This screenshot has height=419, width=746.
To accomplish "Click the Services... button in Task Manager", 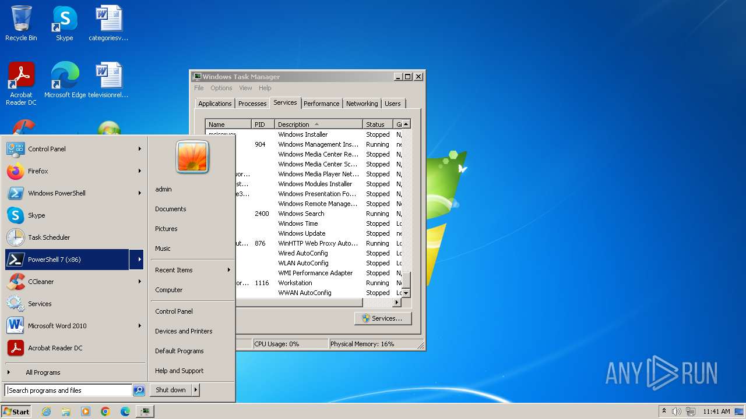I will tap(382, 318).
